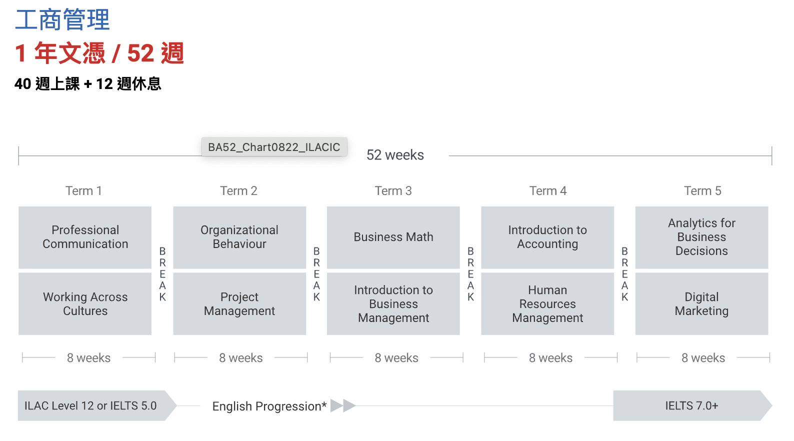Click the Introduction to Accounting box
The height and width of the screenshot is (441, 794).
[547, 237]
